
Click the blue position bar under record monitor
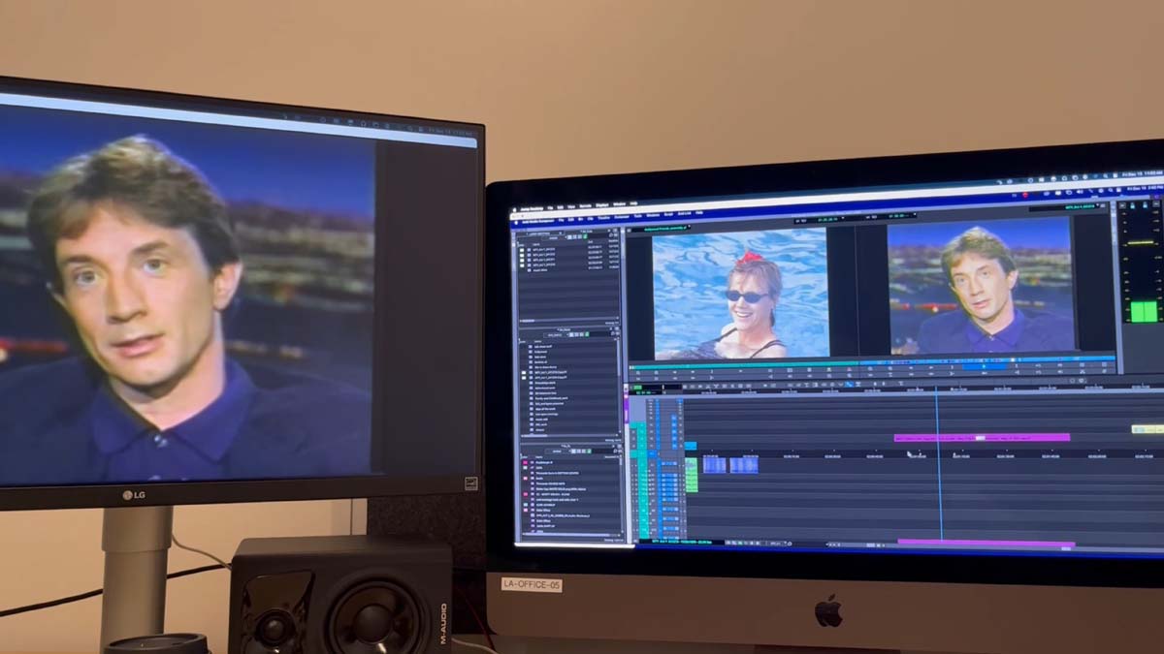pos(987,360)
